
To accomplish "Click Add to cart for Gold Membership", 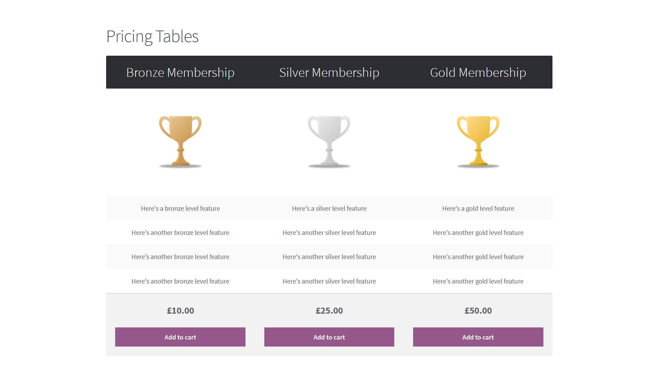I will 478,337.
